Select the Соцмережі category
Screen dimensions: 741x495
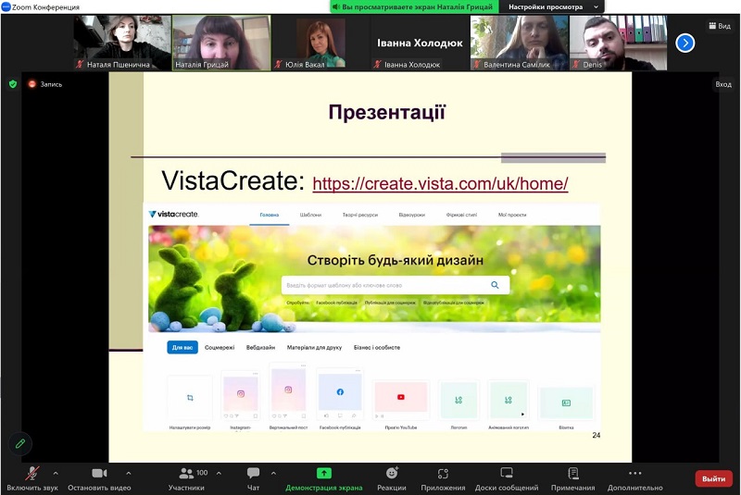220,347
